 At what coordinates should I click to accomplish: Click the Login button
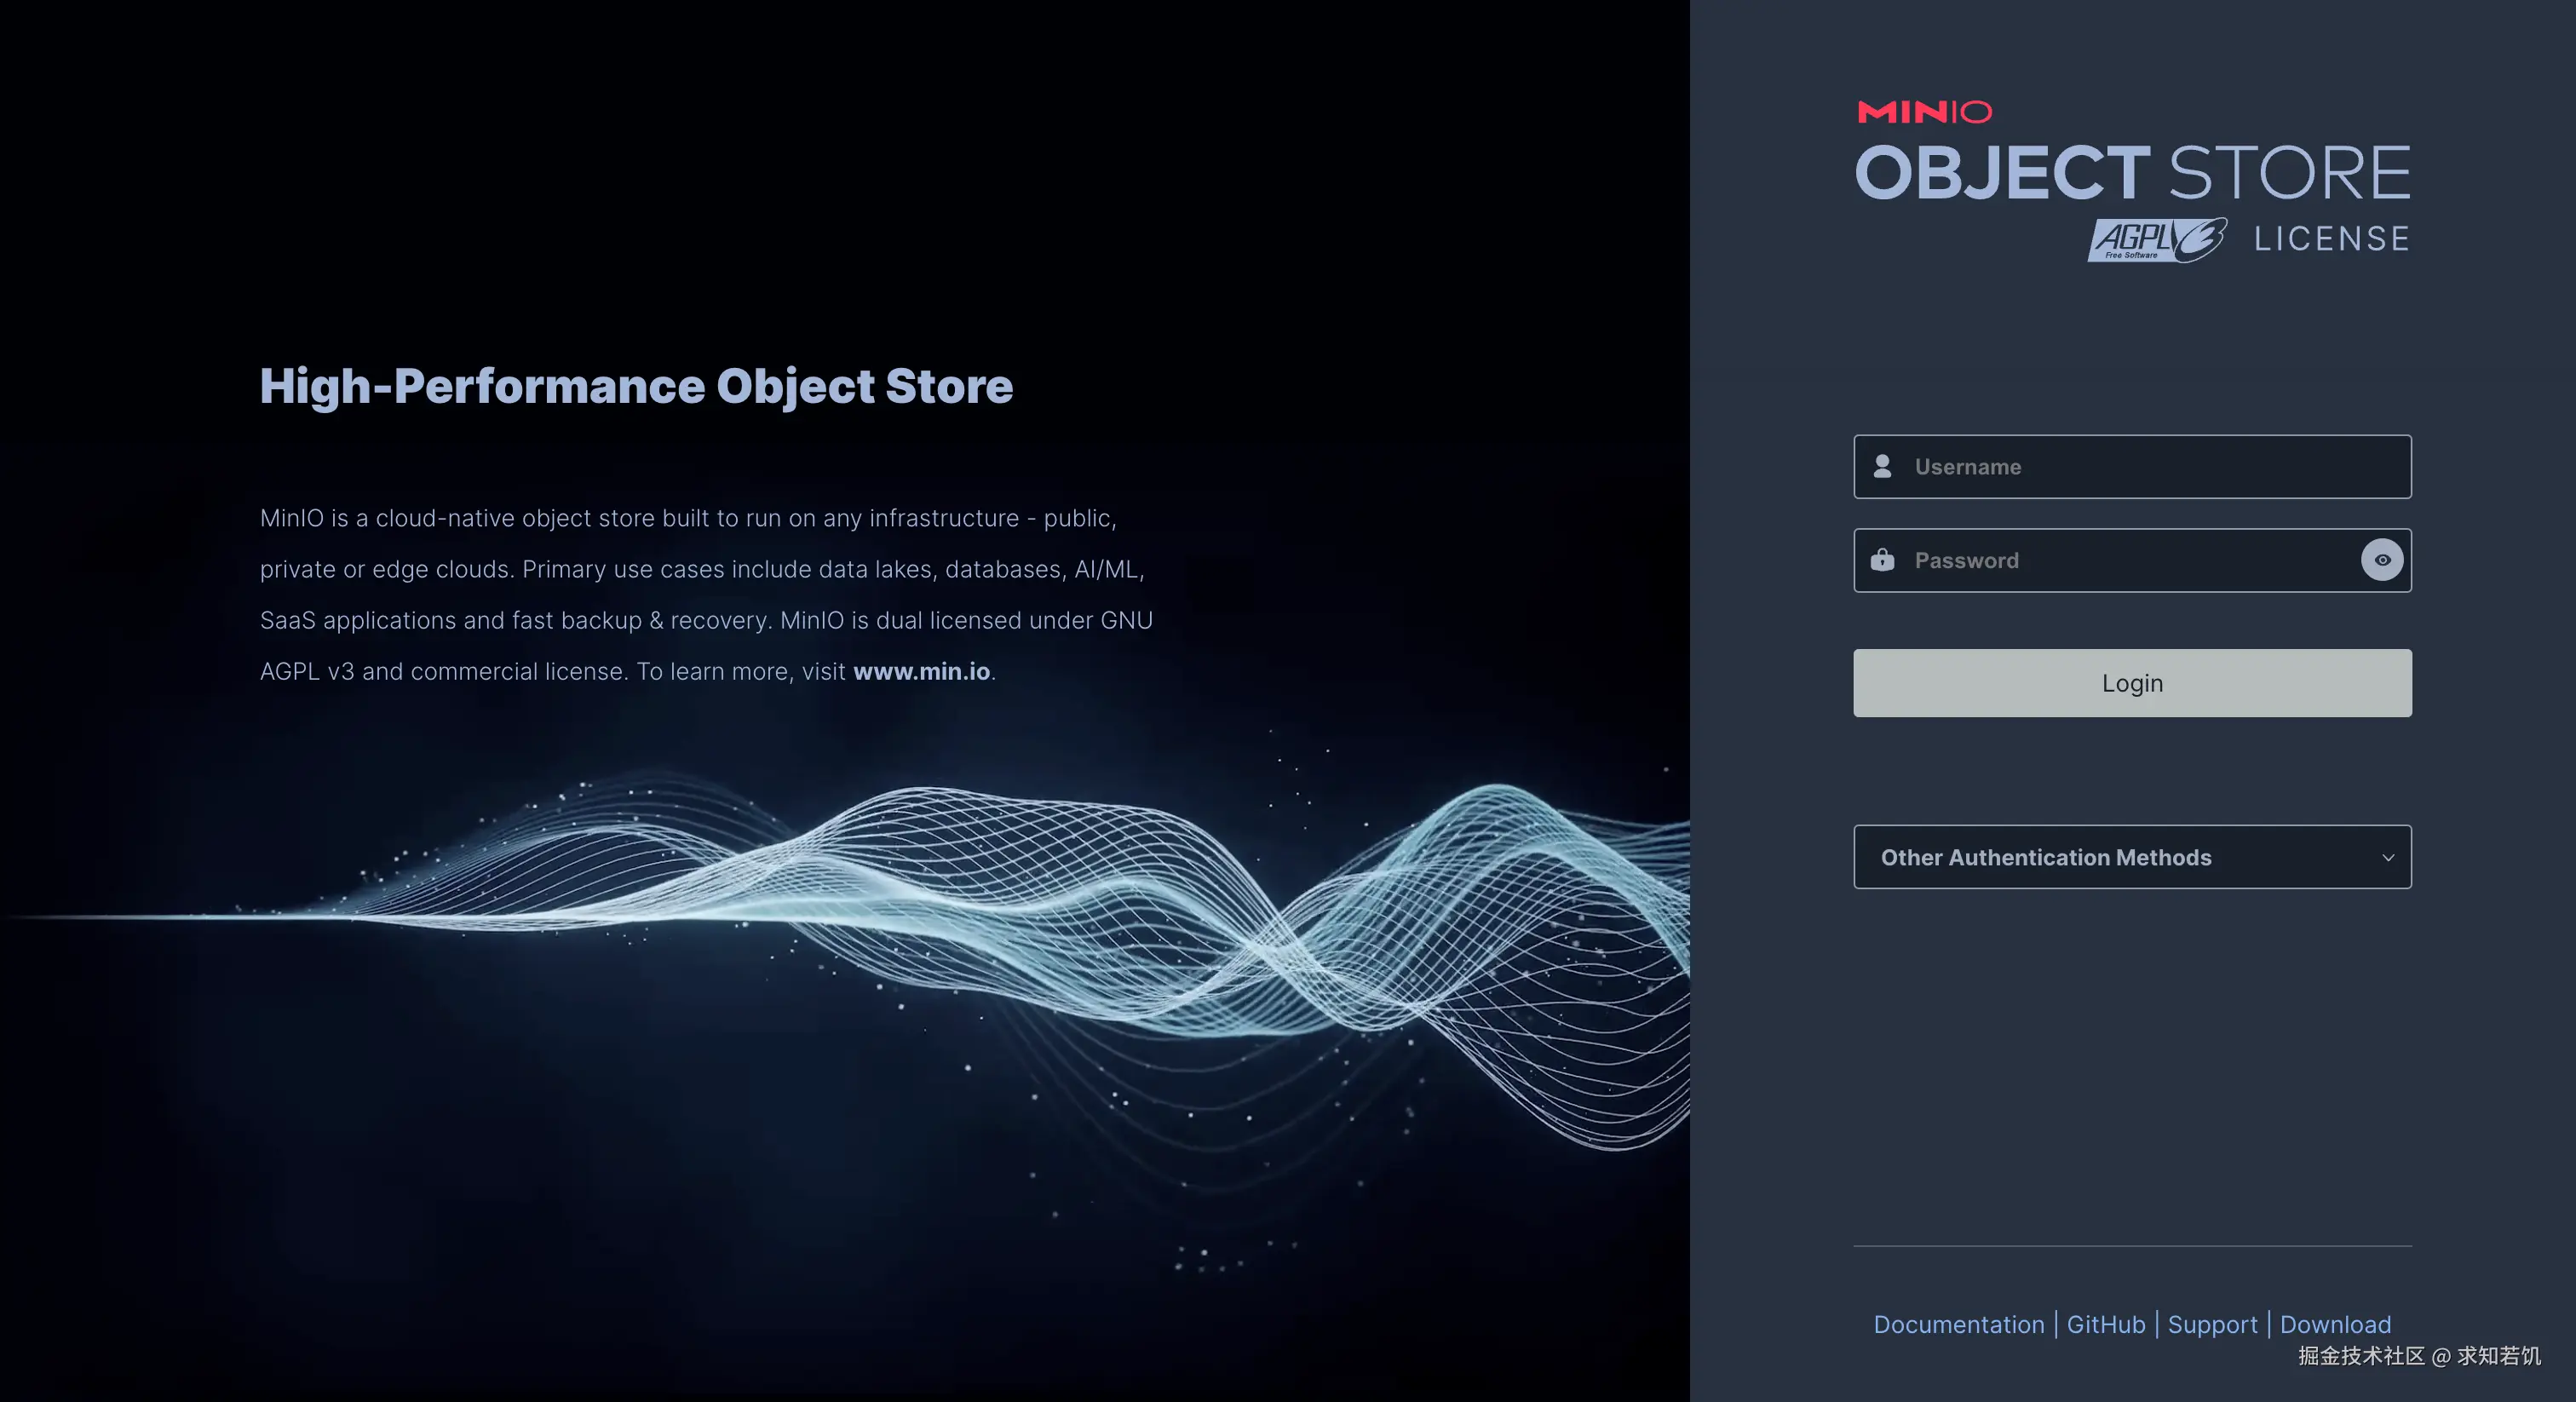pyautogui.click(x=2132, y=683)
